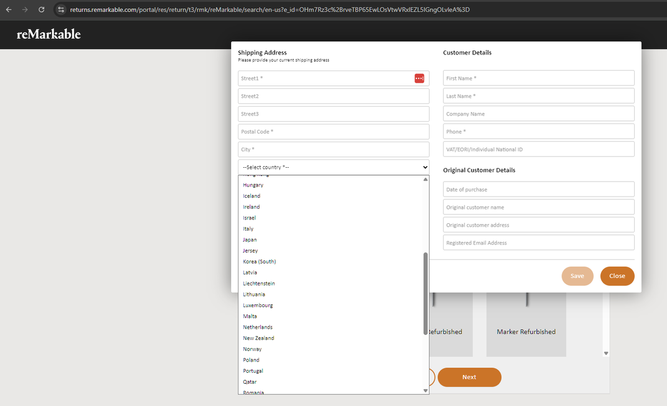Image resolution: width=667 pixels, height=406 pixels.
Task: Click the red password manager icon in Street1
Action: (x=420, y=78)
